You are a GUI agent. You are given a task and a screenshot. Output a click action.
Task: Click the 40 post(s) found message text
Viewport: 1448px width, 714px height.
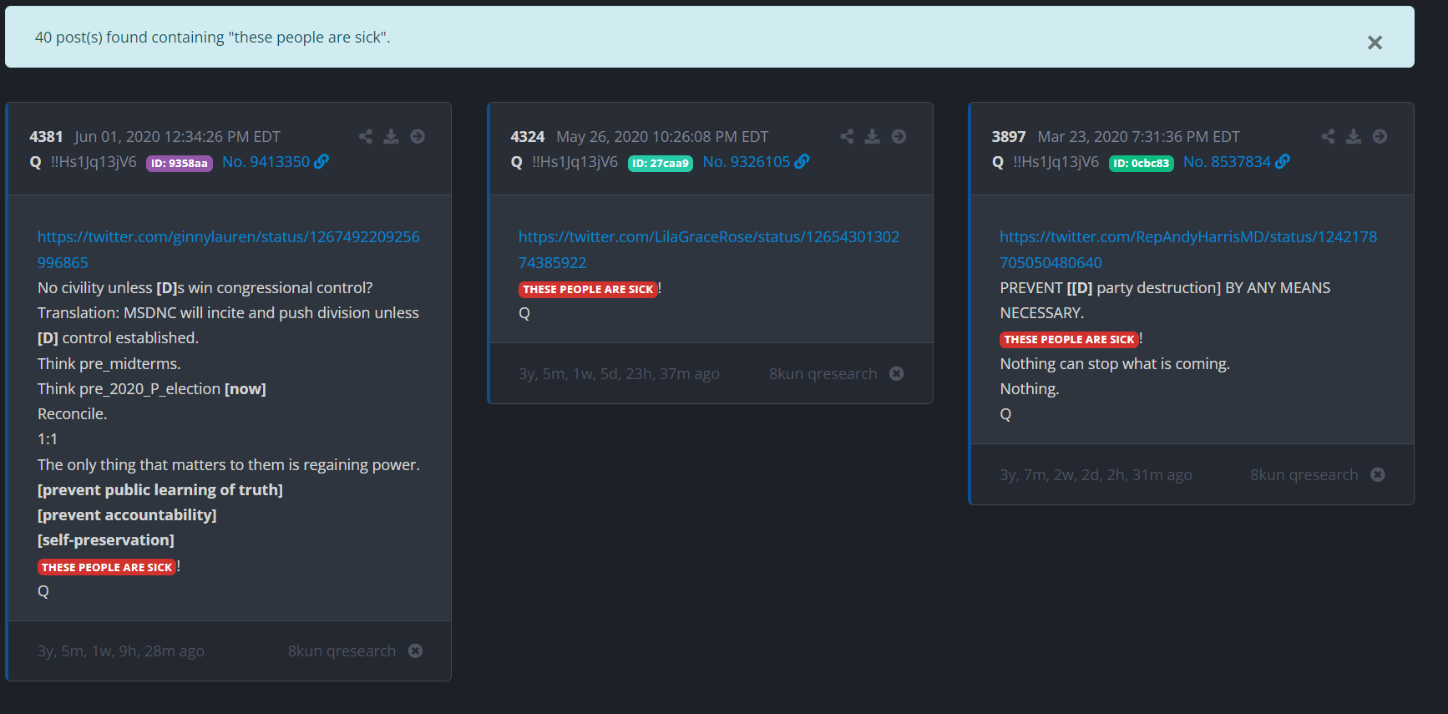coord(212,38)
